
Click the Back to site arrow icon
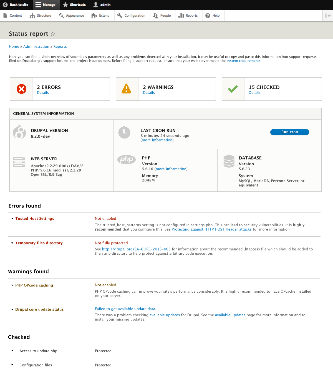point(5,5)
